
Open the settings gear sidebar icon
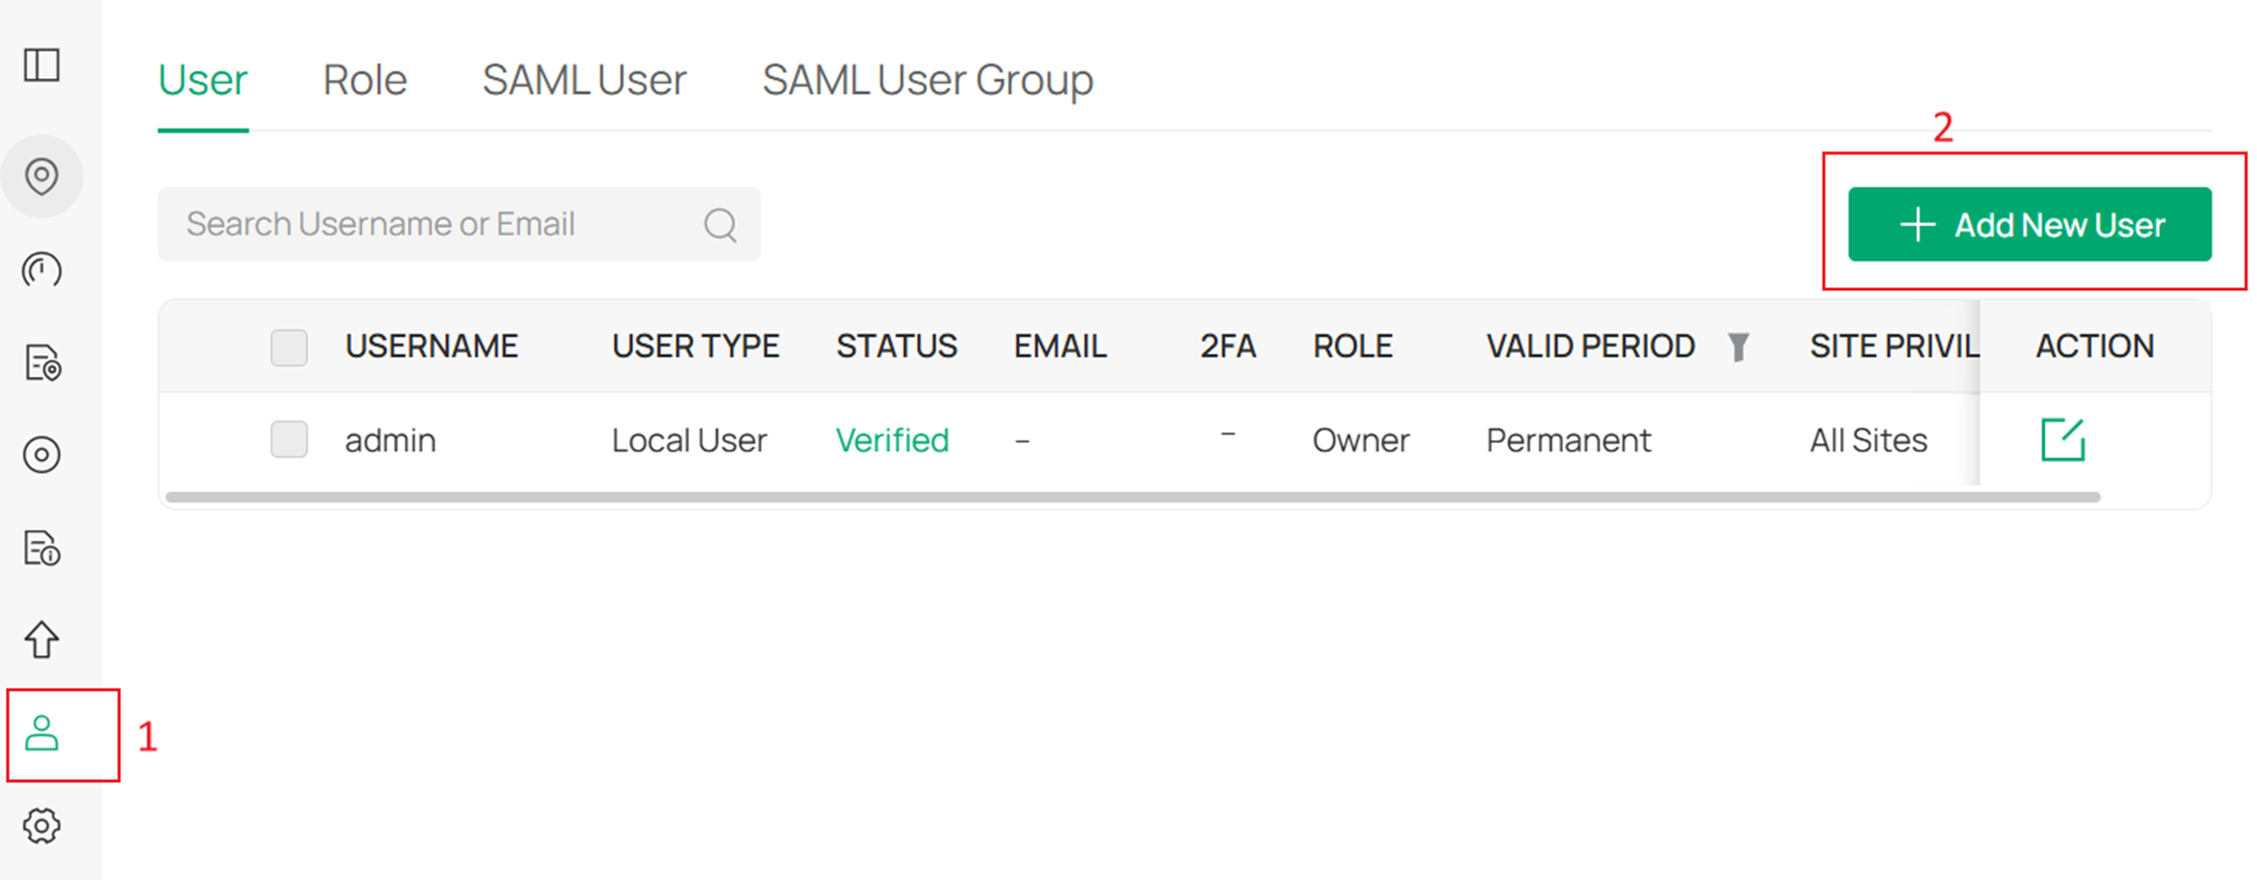pyautogui.click(x=42, y=826)
